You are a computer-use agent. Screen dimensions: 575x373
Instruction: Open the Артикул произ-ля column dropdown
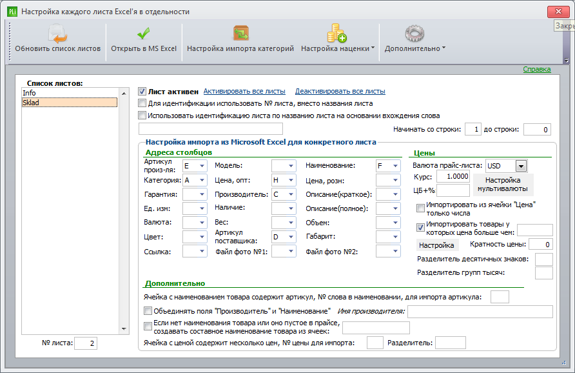202,166
